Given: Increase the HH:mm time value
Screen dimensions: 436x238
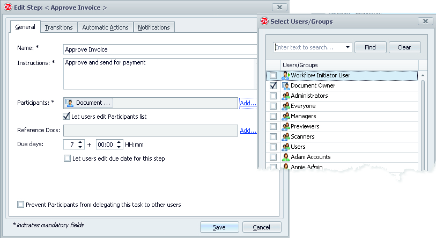Looking at the screenshot, I should pos(119,142).
